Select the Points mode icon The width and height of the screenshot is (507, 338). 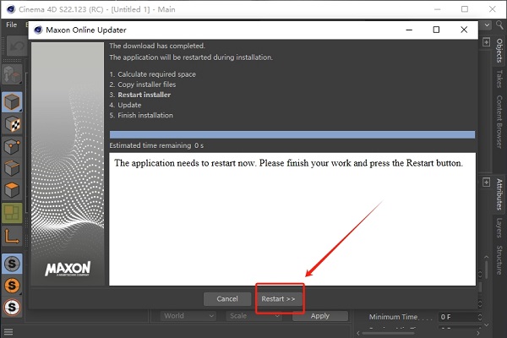12,146
